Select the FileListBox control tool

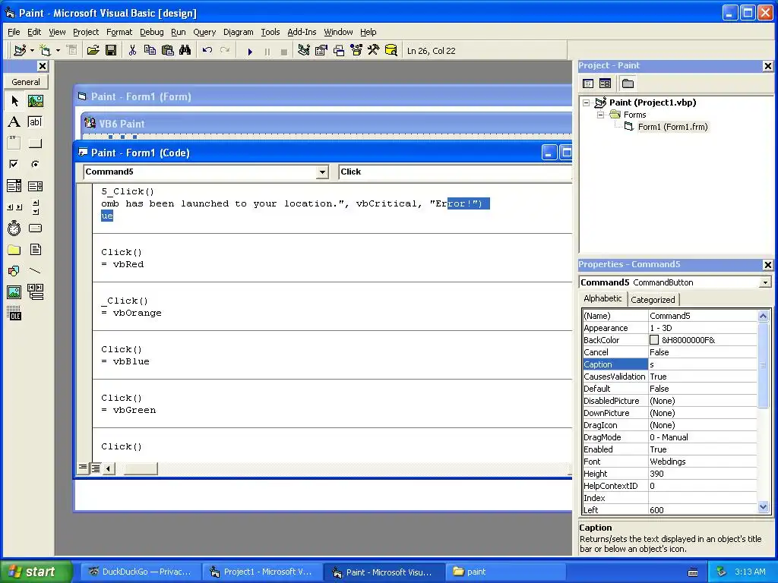[35, 249]
